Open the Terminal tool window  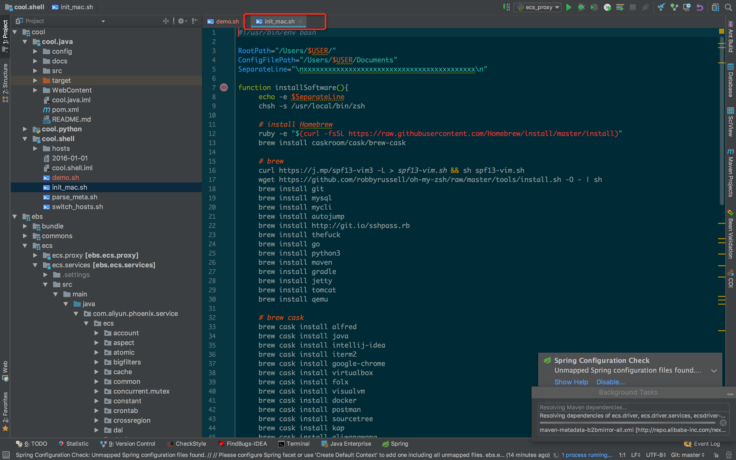(294, 444)
